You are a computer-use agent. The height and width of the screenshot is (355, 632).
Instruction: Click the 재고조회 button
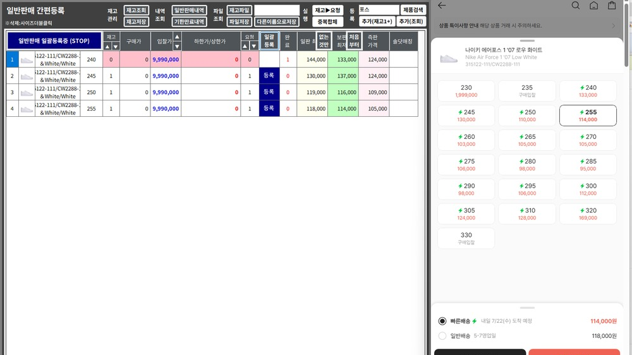click(x=137, y=11)
